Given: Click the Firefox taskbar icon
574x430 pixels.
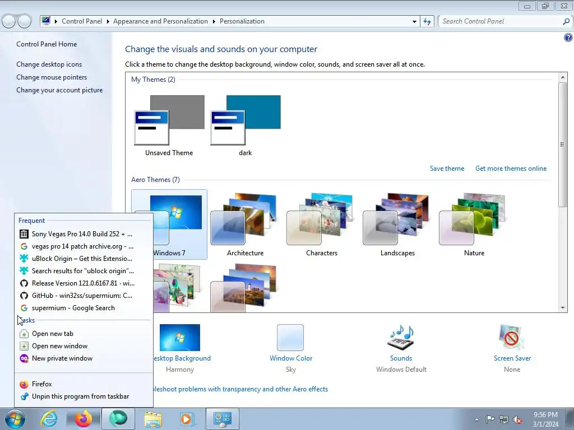Looking at the screenshot, I should [84, 419].
